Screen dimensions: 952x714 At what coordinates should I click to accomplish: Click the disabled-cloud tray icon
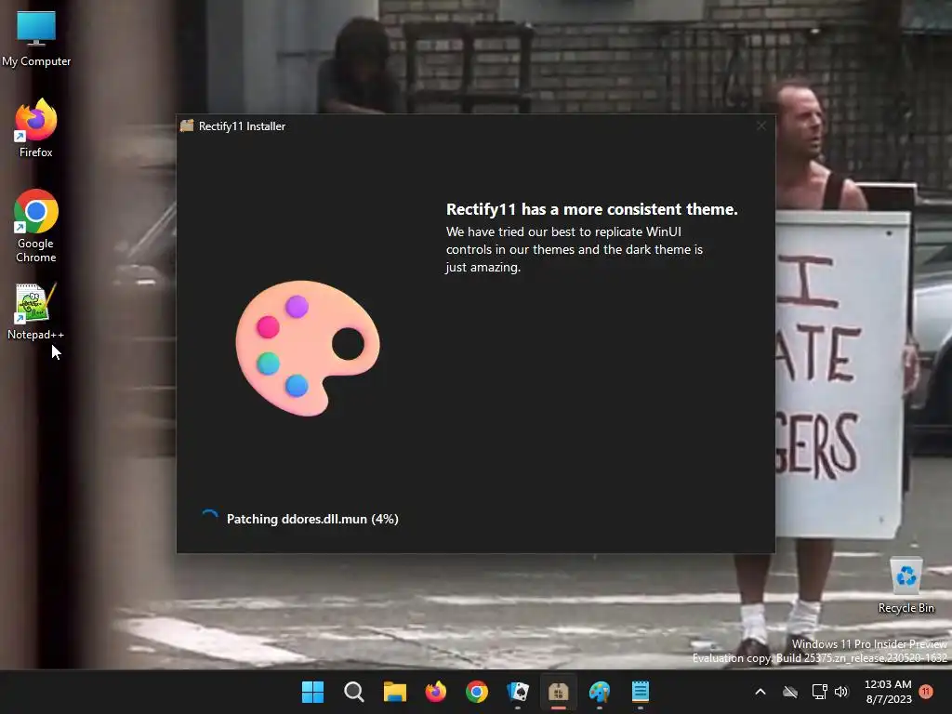pos(790,692)
